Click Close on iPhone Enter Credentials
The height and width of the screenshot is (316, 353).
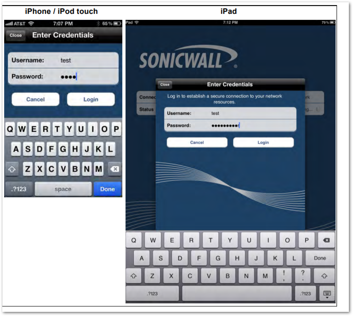tap(16, 35)
